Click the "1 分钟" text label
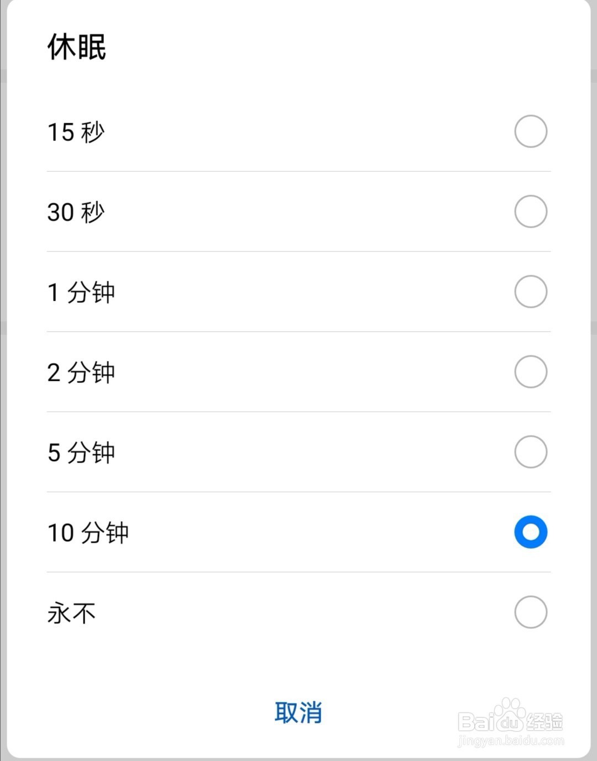Screen dimensions: 597x761 point(81,292)
